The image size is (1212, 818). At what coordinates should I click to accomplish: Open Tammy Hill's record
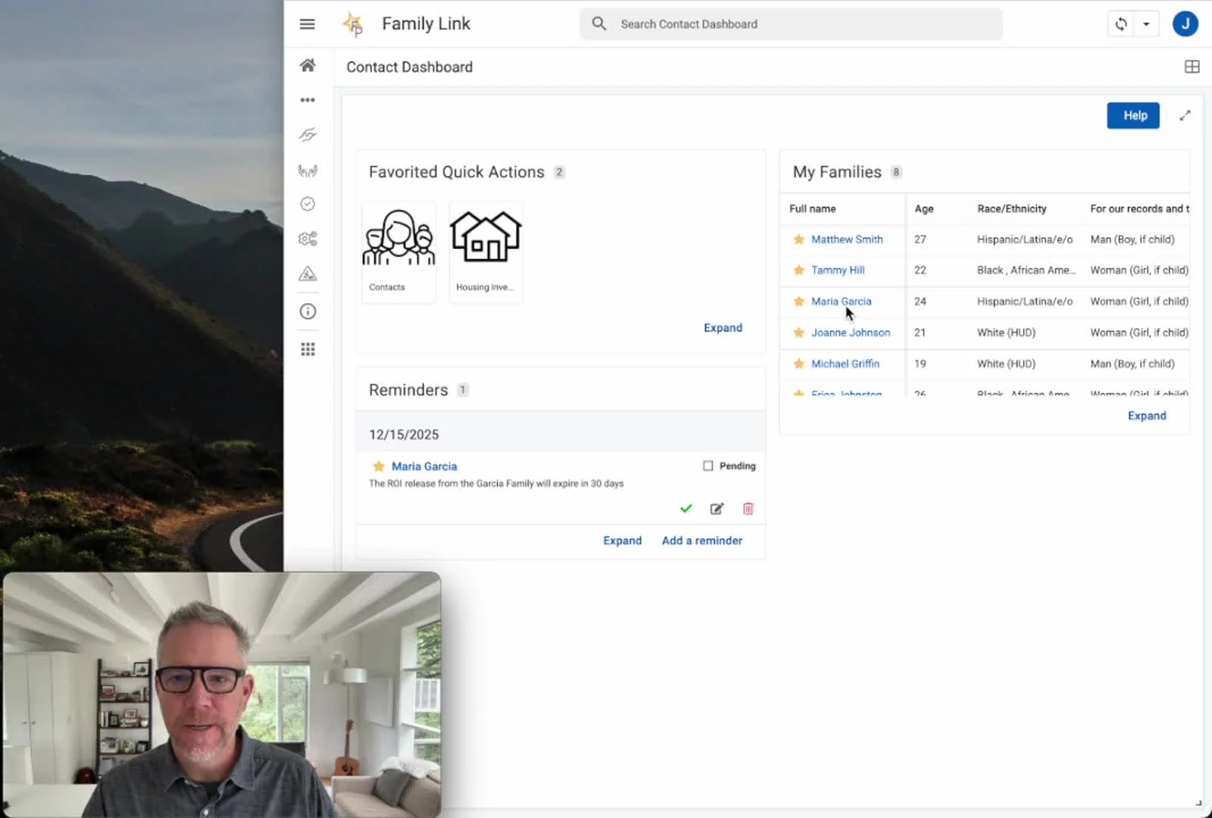pos(838,270)
